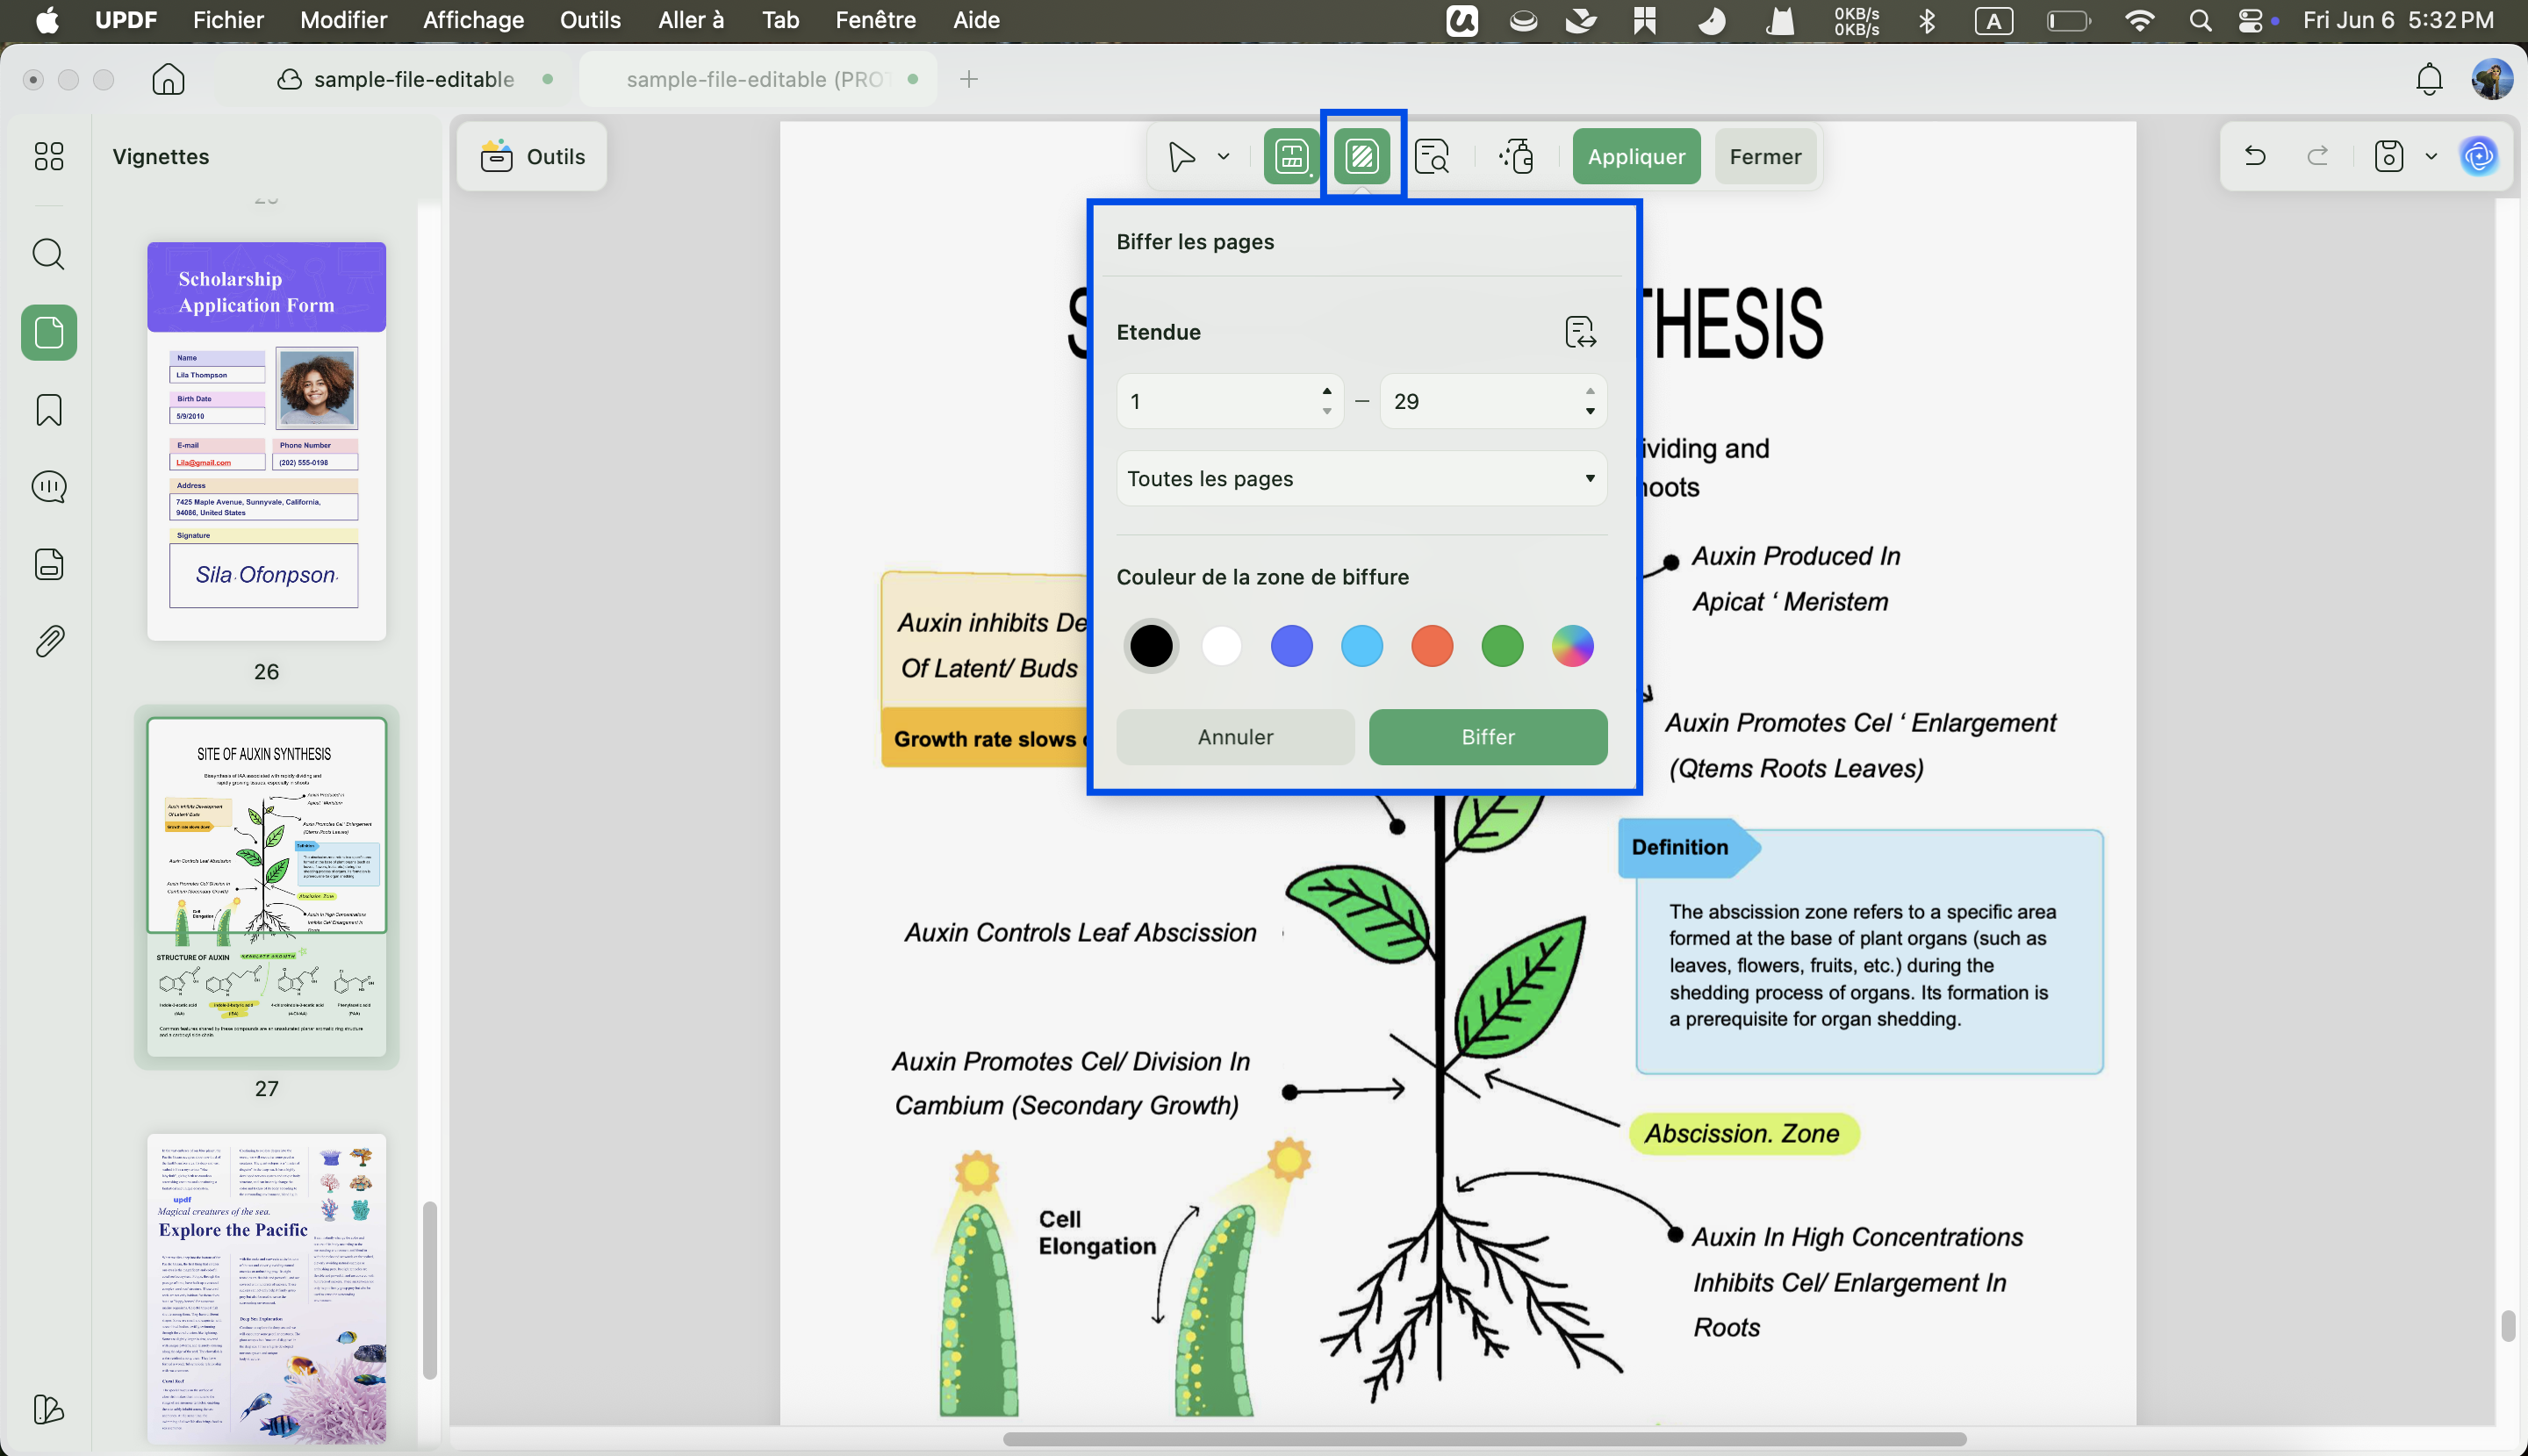Viewport: 2528px width, 1456px height.
Task: Open the Search and redact tool
Action: (x=1432, y=156)
